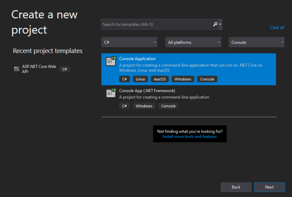This screenshot has width=292, height=197.
Task: Click the C# tag beside ASP.NET Core Web API
Action: tap(65, 69)
